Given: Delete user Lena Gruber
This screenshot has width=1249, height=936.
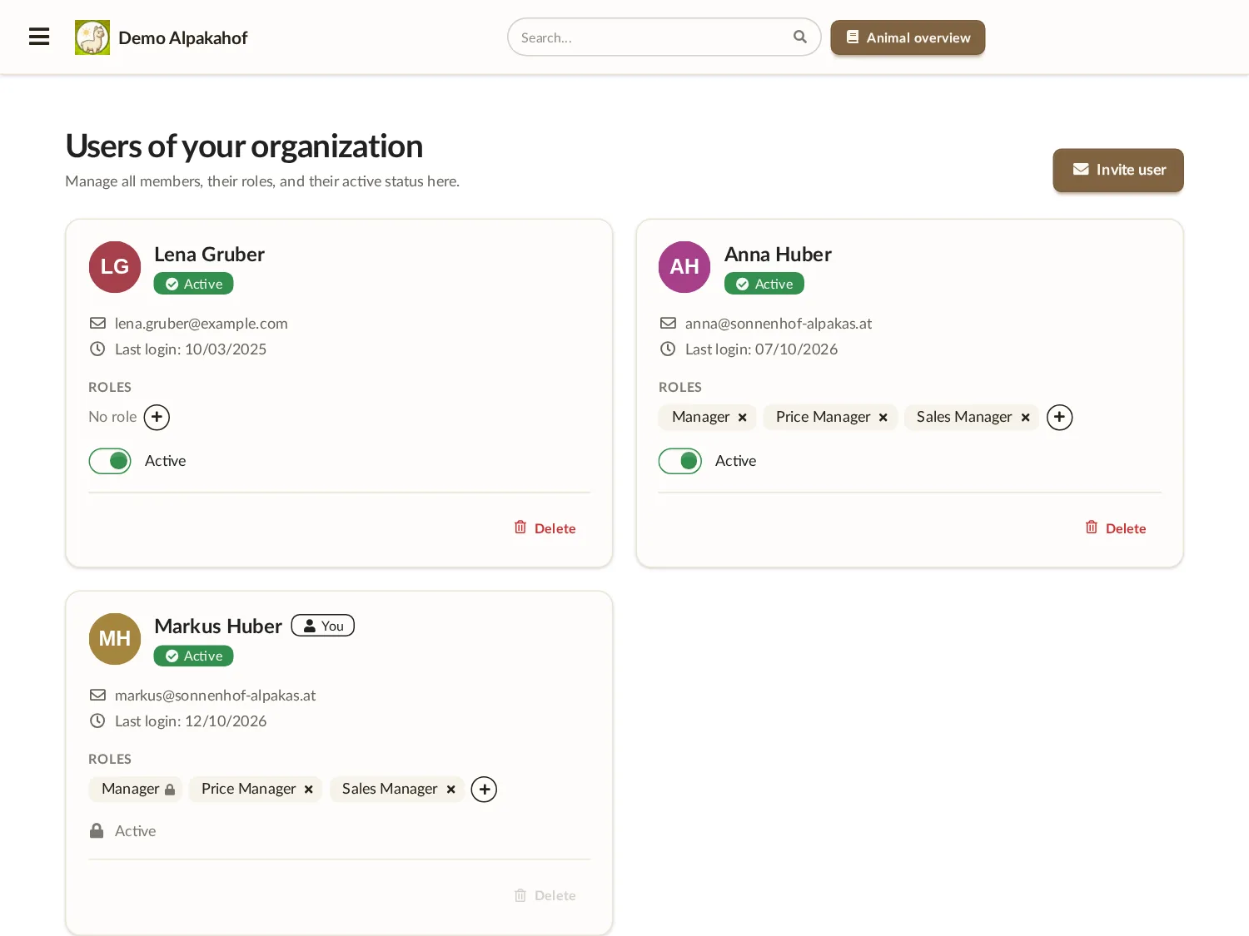Looking at the screenshot, I should coord(545,528).
